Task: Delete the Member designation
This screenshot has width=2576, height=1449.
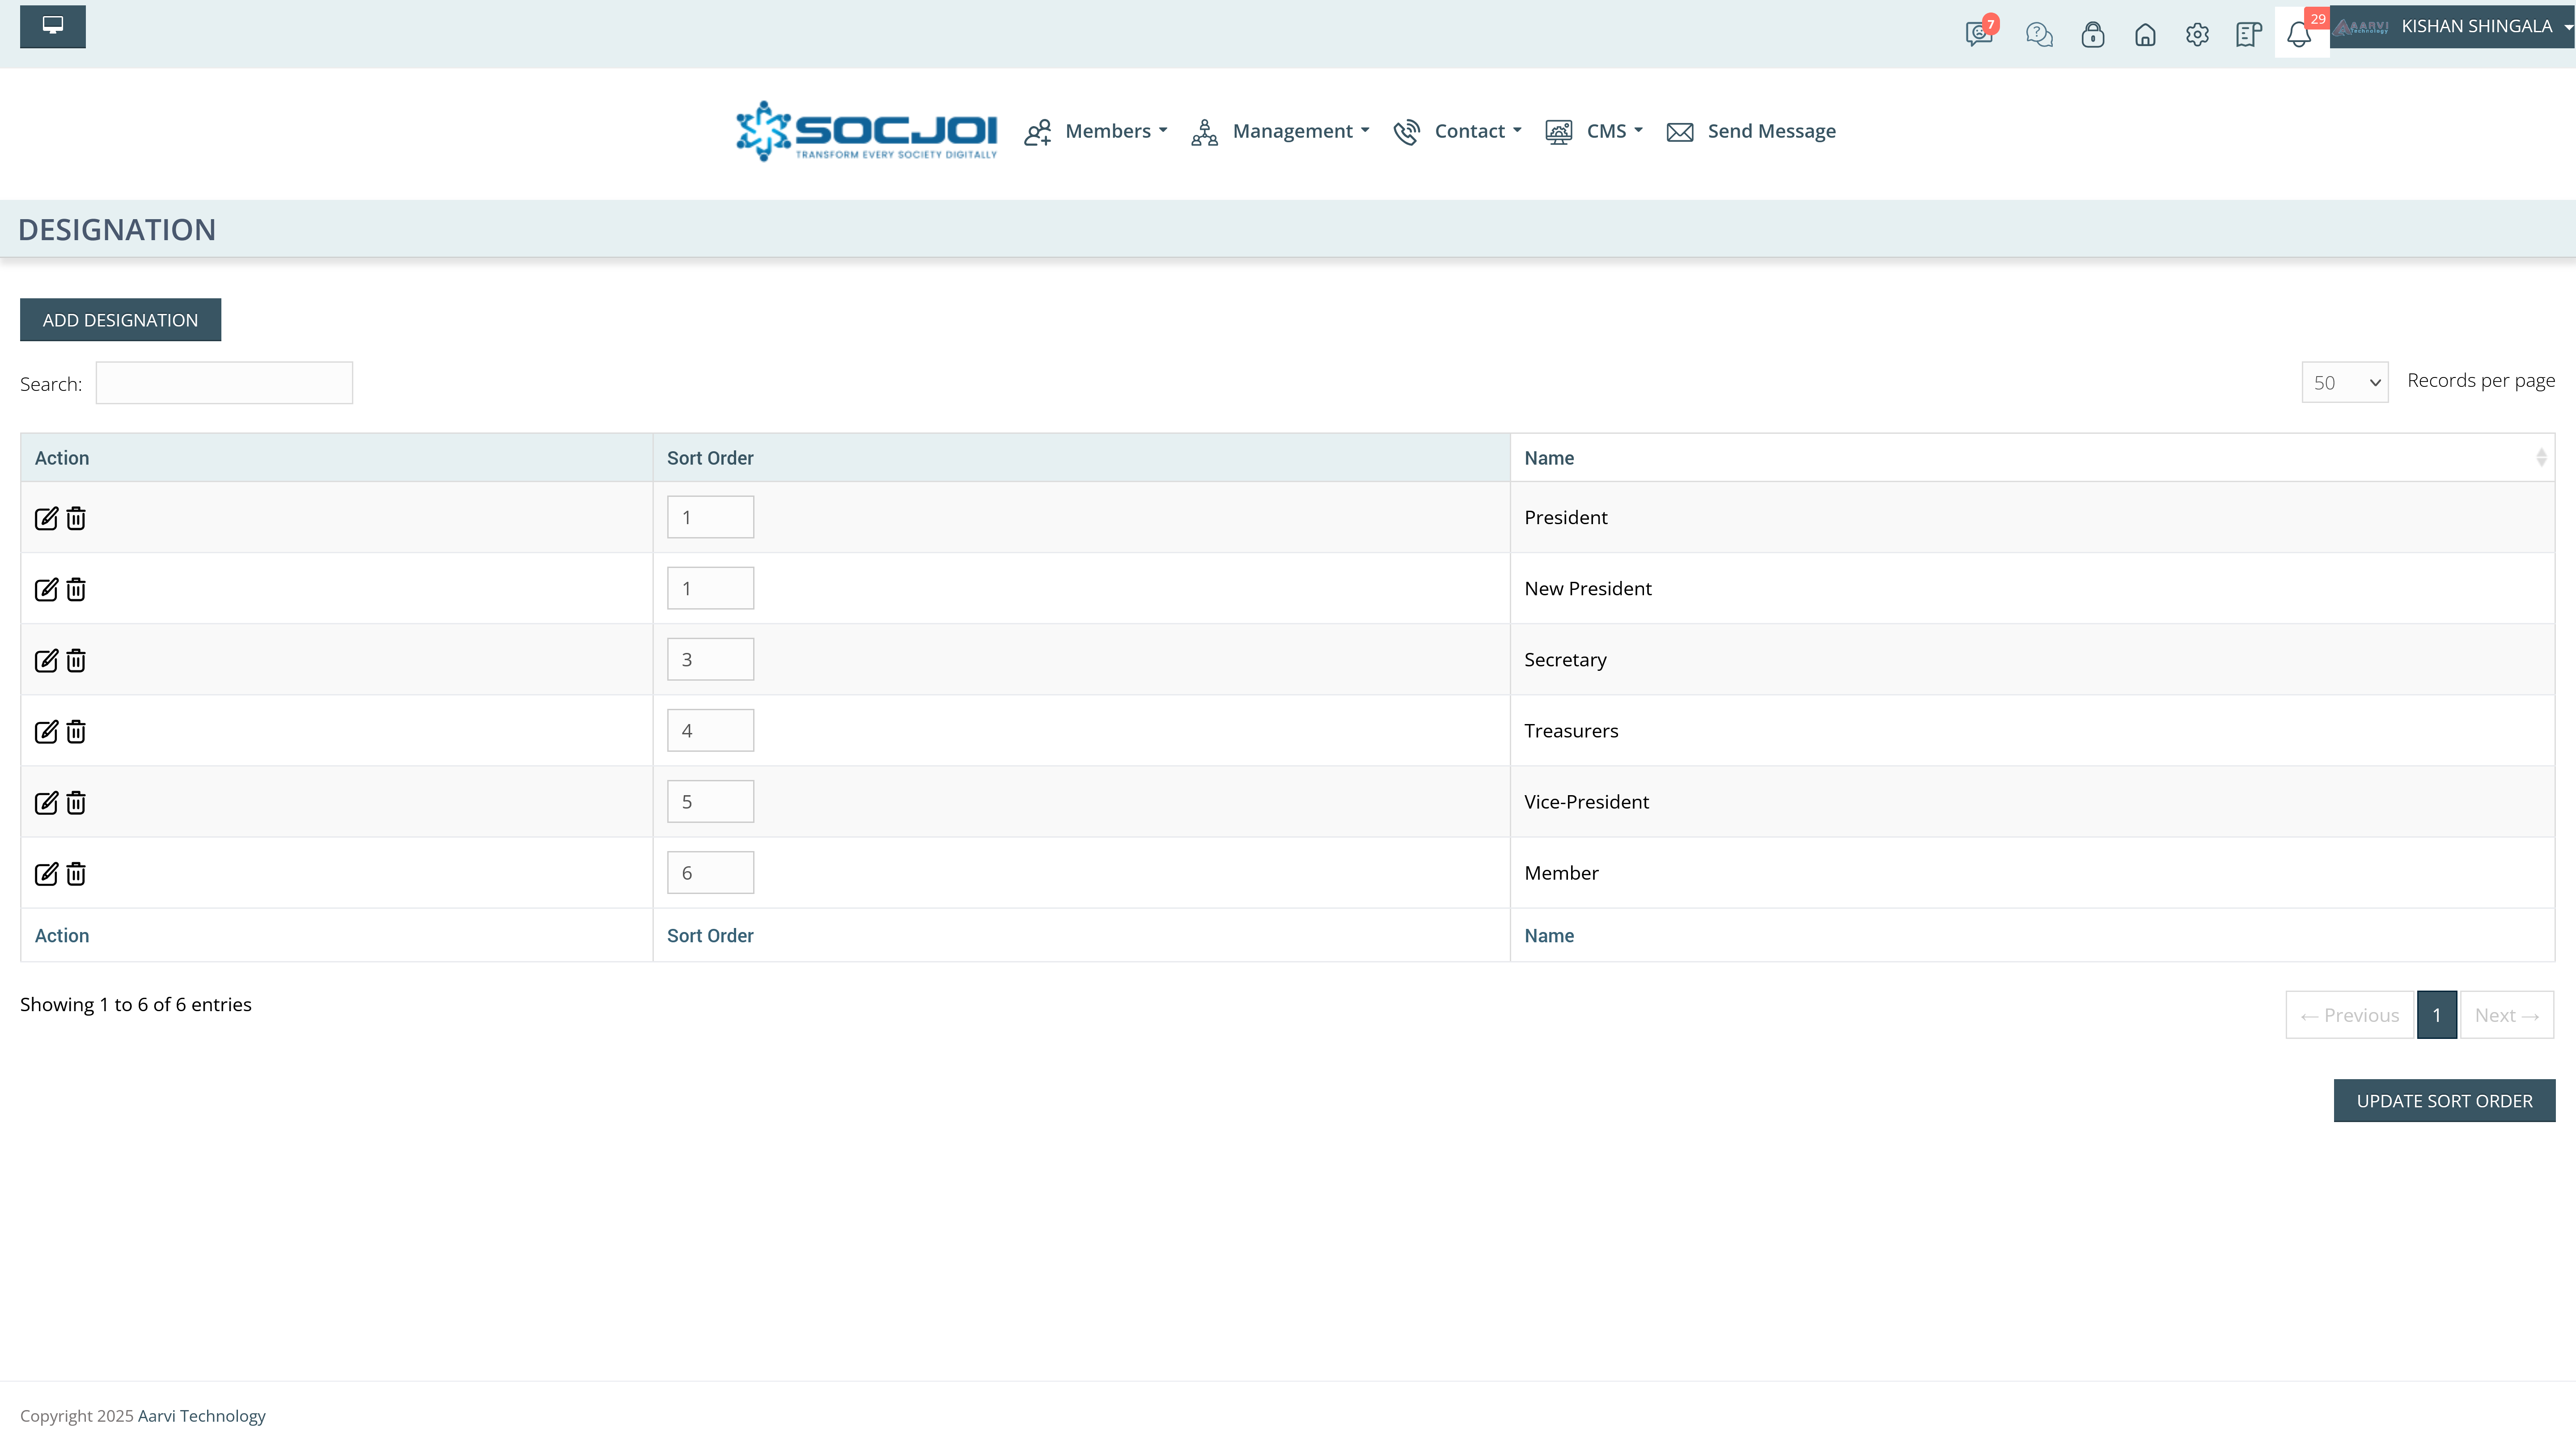Action: pos(76,874)
